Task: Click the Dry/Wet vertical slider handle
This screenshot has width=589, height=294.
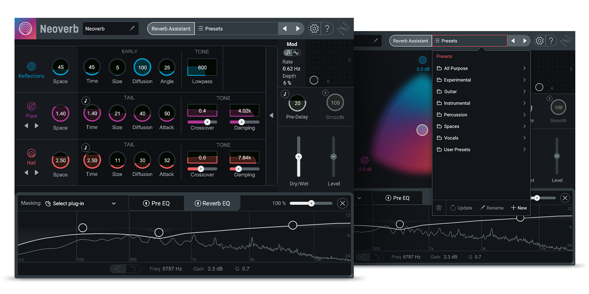Action: coord(298,157)
